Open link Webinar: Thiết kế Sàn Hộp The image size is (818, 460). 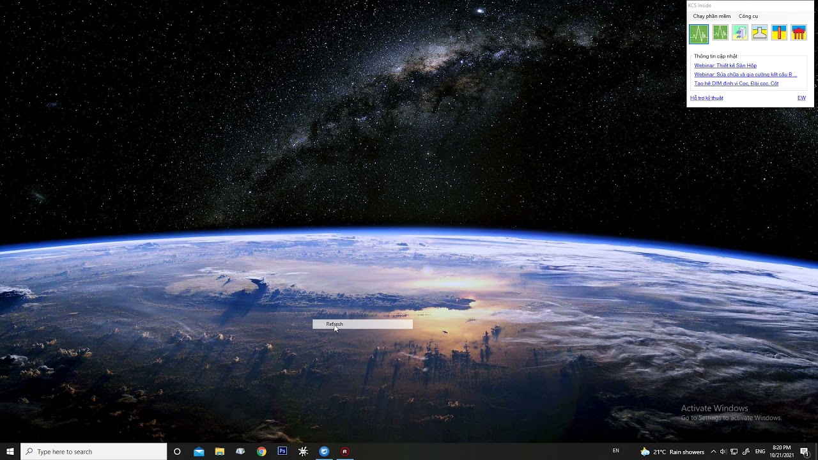[x=725, y=66]
